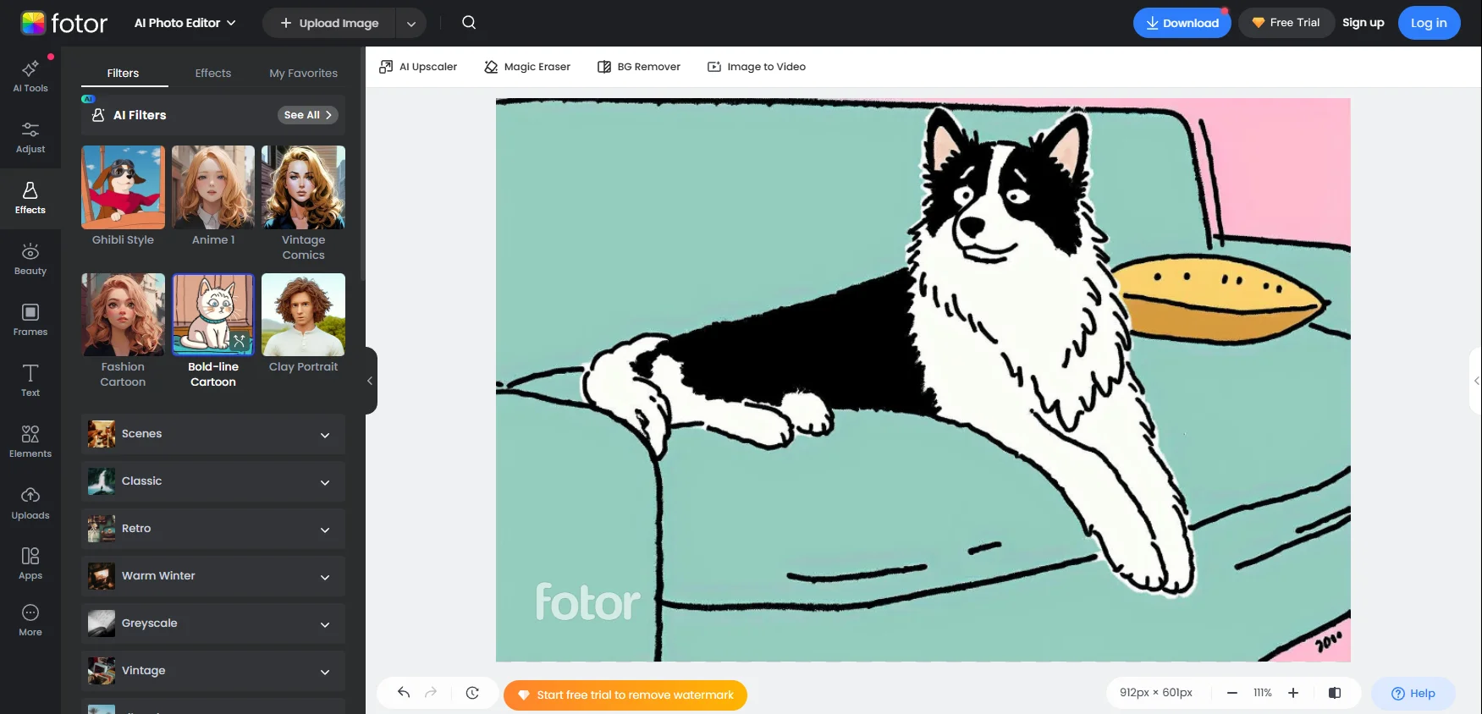The height and width of the screenshot is (714, 1482).
Task: Toggle the before/after compare icon
Action: (1335, 693)
